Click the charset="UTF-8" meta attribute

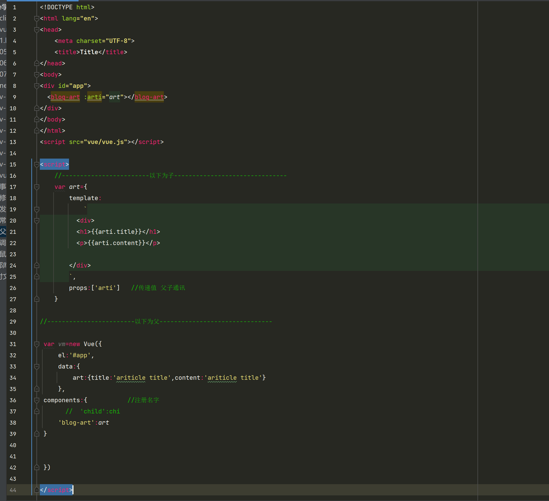point(104,41)
